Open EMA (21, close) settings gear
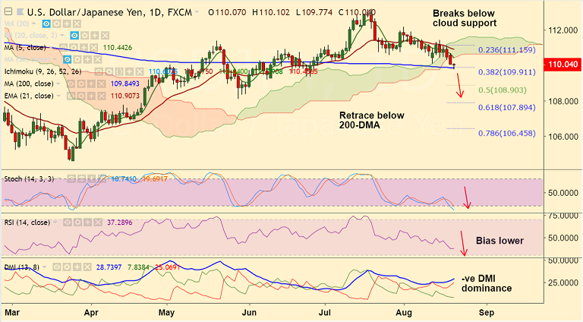Screen dimensions: 583x322 (81, 96)
